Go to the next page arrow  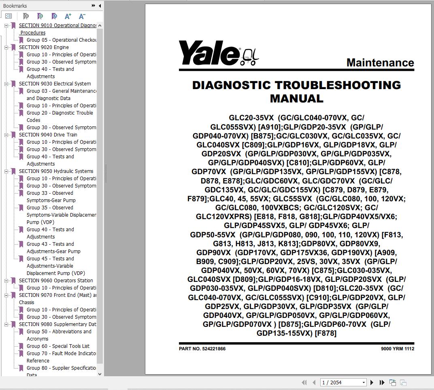(372, 383)
